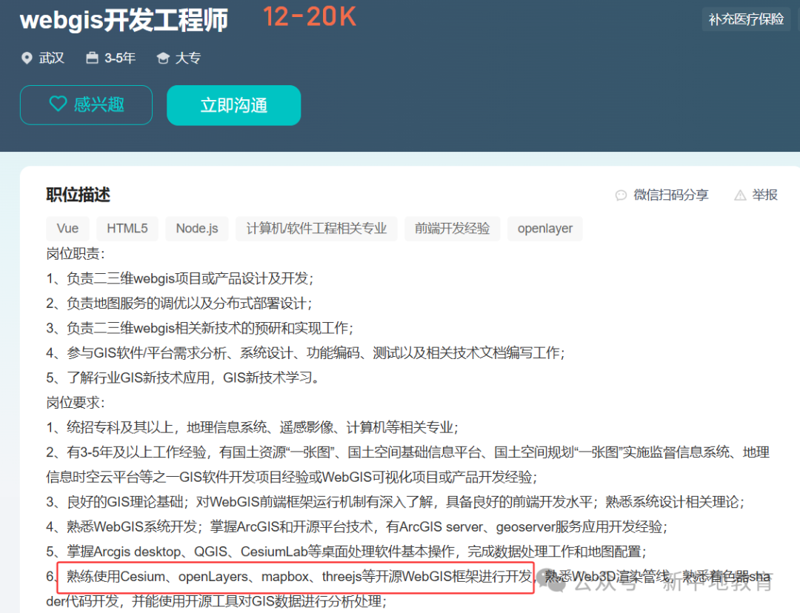Click line 负责地图服务的调优以及分布式部署设计
This screenshot has height=613, width=800.
click(179, 303)
